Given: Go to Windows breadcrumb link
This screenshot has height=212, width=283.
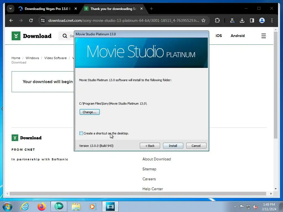Looking at the screenshot, I should click(32, 58).
